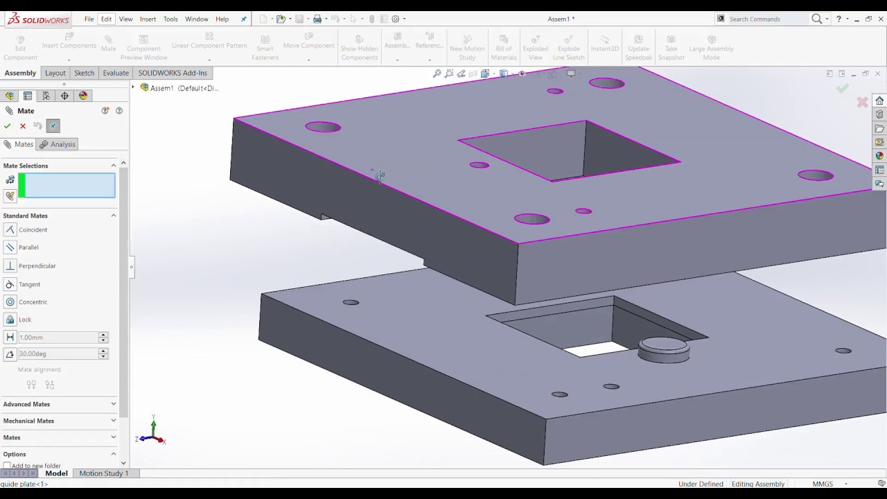Image resolution: width=887 pixels, height=499 pixels.
Task: Open the DimXpertManager tab icon
Action: click(x=64, y=96)
